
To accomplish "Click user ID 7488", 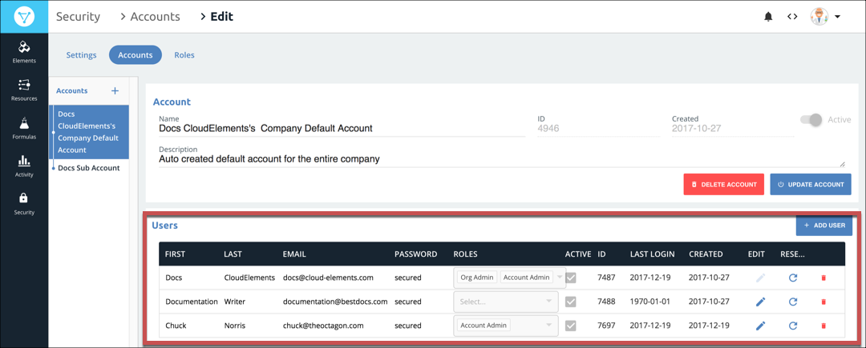I will pos(606,302).
